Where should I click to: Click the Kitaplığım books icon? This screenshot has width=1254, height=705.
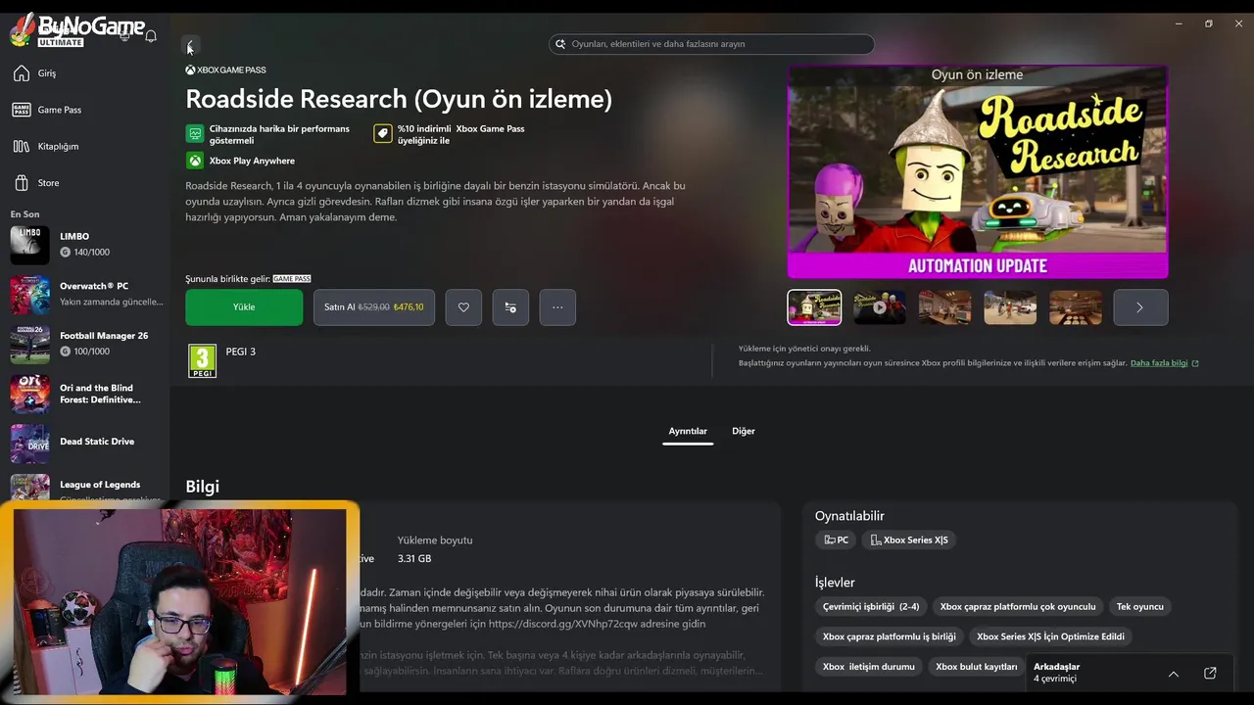click(22, 146)
